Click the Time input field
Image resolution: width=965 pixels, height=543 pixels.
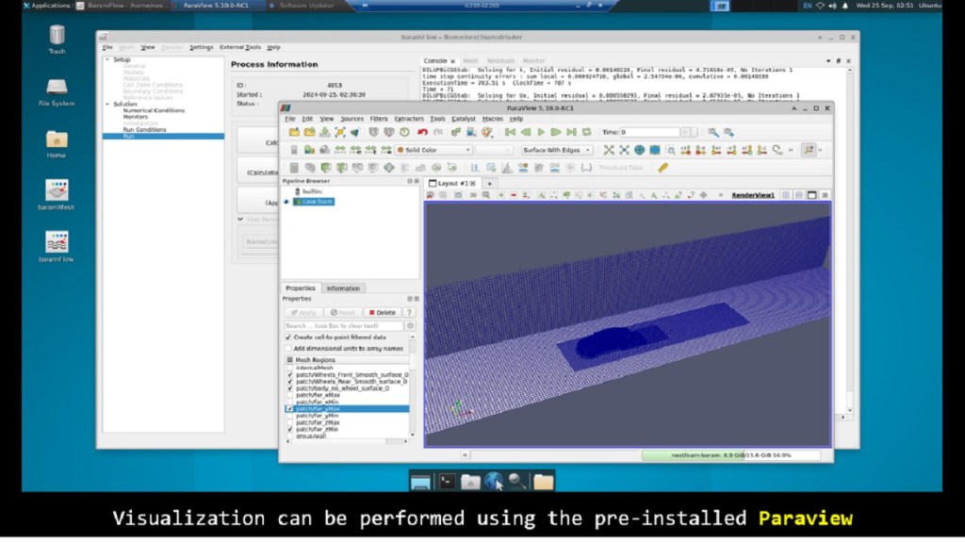650,133
